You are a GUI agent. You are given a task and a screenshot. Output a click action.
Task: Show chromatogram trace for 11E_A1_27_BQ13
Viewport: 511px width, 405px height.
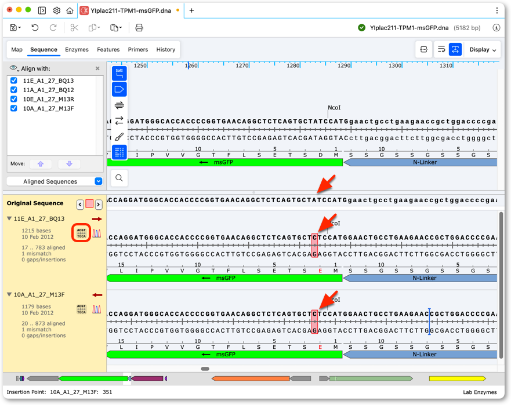tap(96, 233)
